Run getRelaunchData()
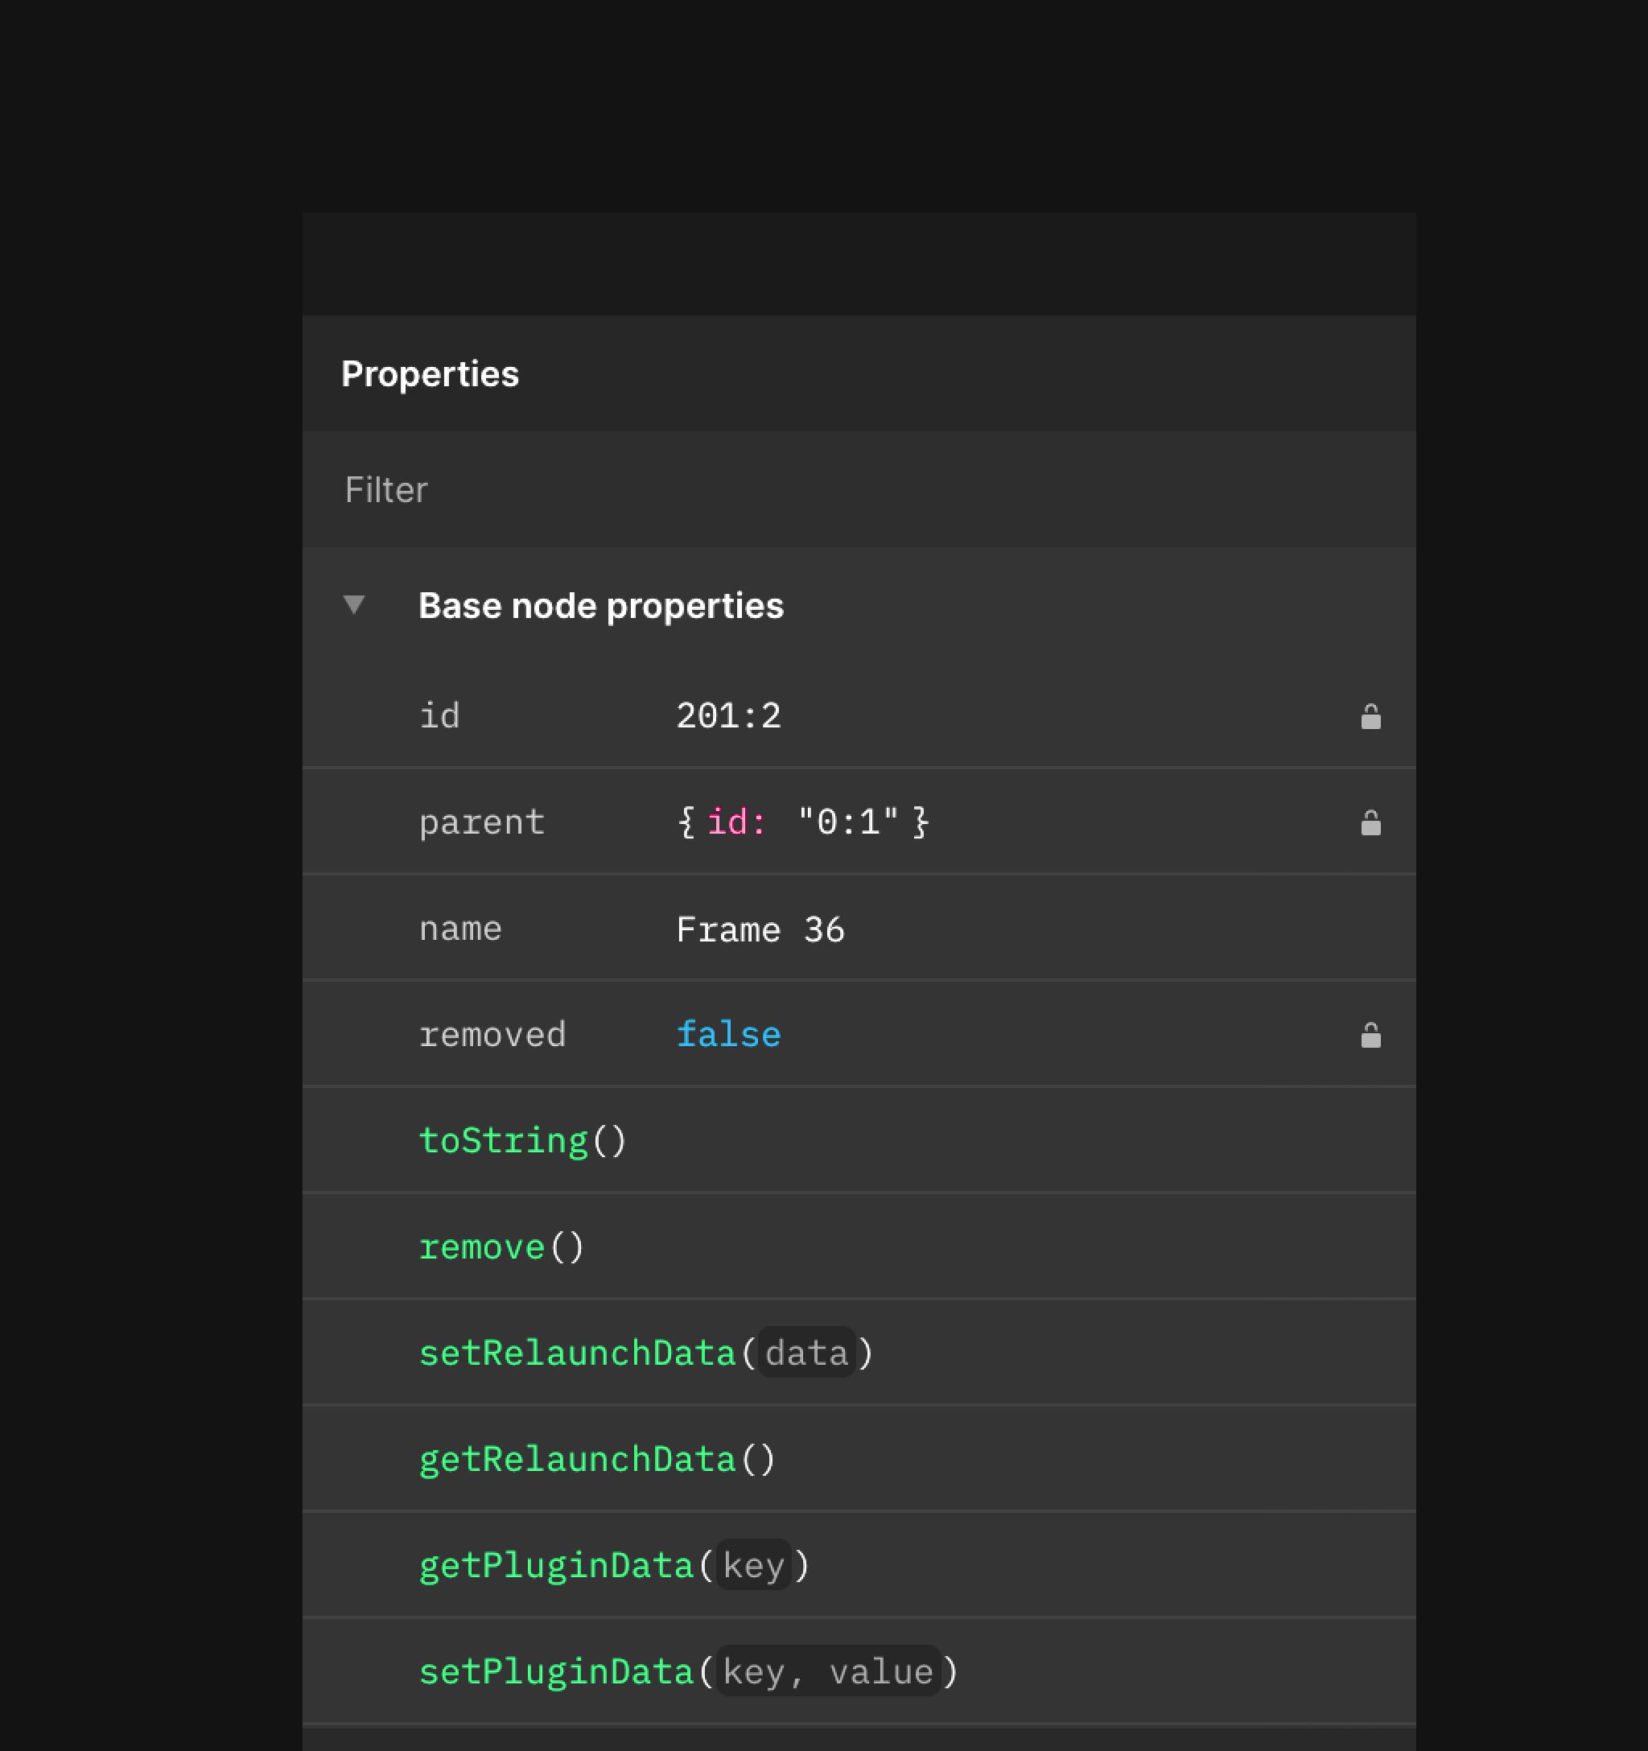This screenshot has width=1648, height=1751. pos(577,1459)
